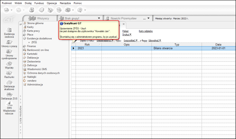Screen dimensions: 236x139
Task: Open Umowy o pracę module icon
Action: 9,43
